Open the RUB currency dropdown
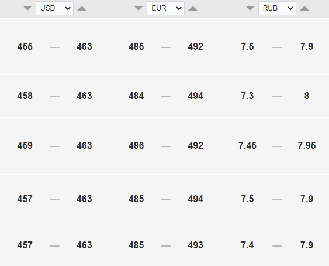 (x=277, y=8)
